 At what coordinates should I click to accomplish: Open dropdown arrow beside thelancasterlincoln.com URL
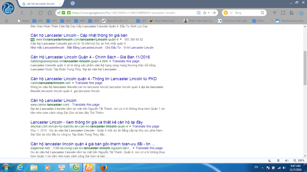pyautogui.click(x=121, y=40)
